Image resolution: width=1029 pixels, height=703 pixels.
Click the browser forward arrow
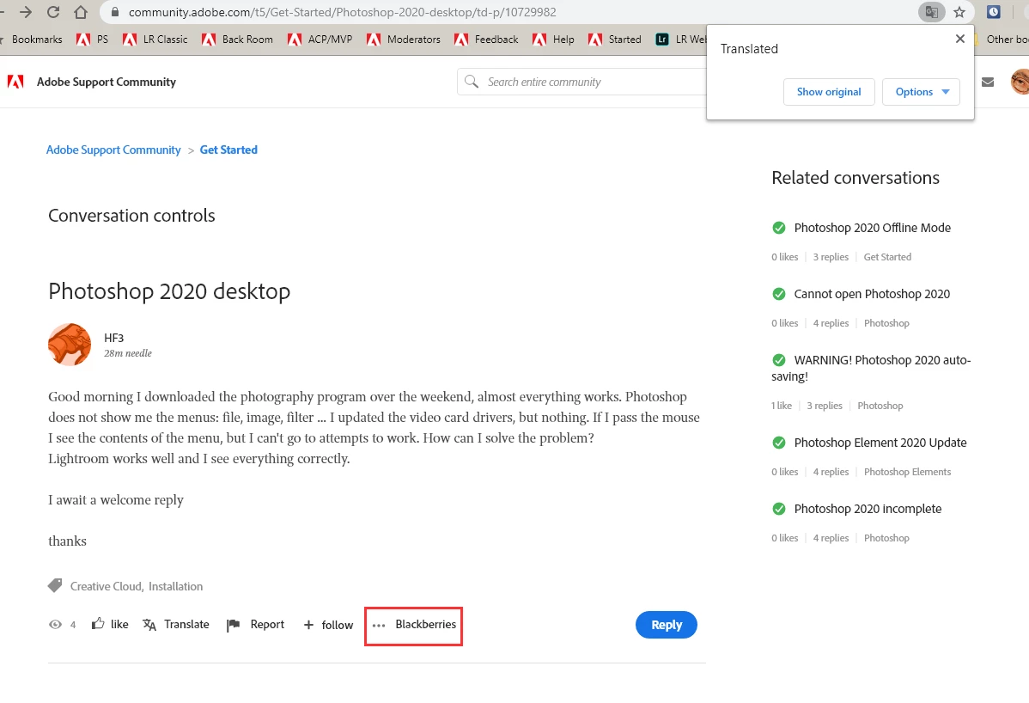[x=26, y=12]
